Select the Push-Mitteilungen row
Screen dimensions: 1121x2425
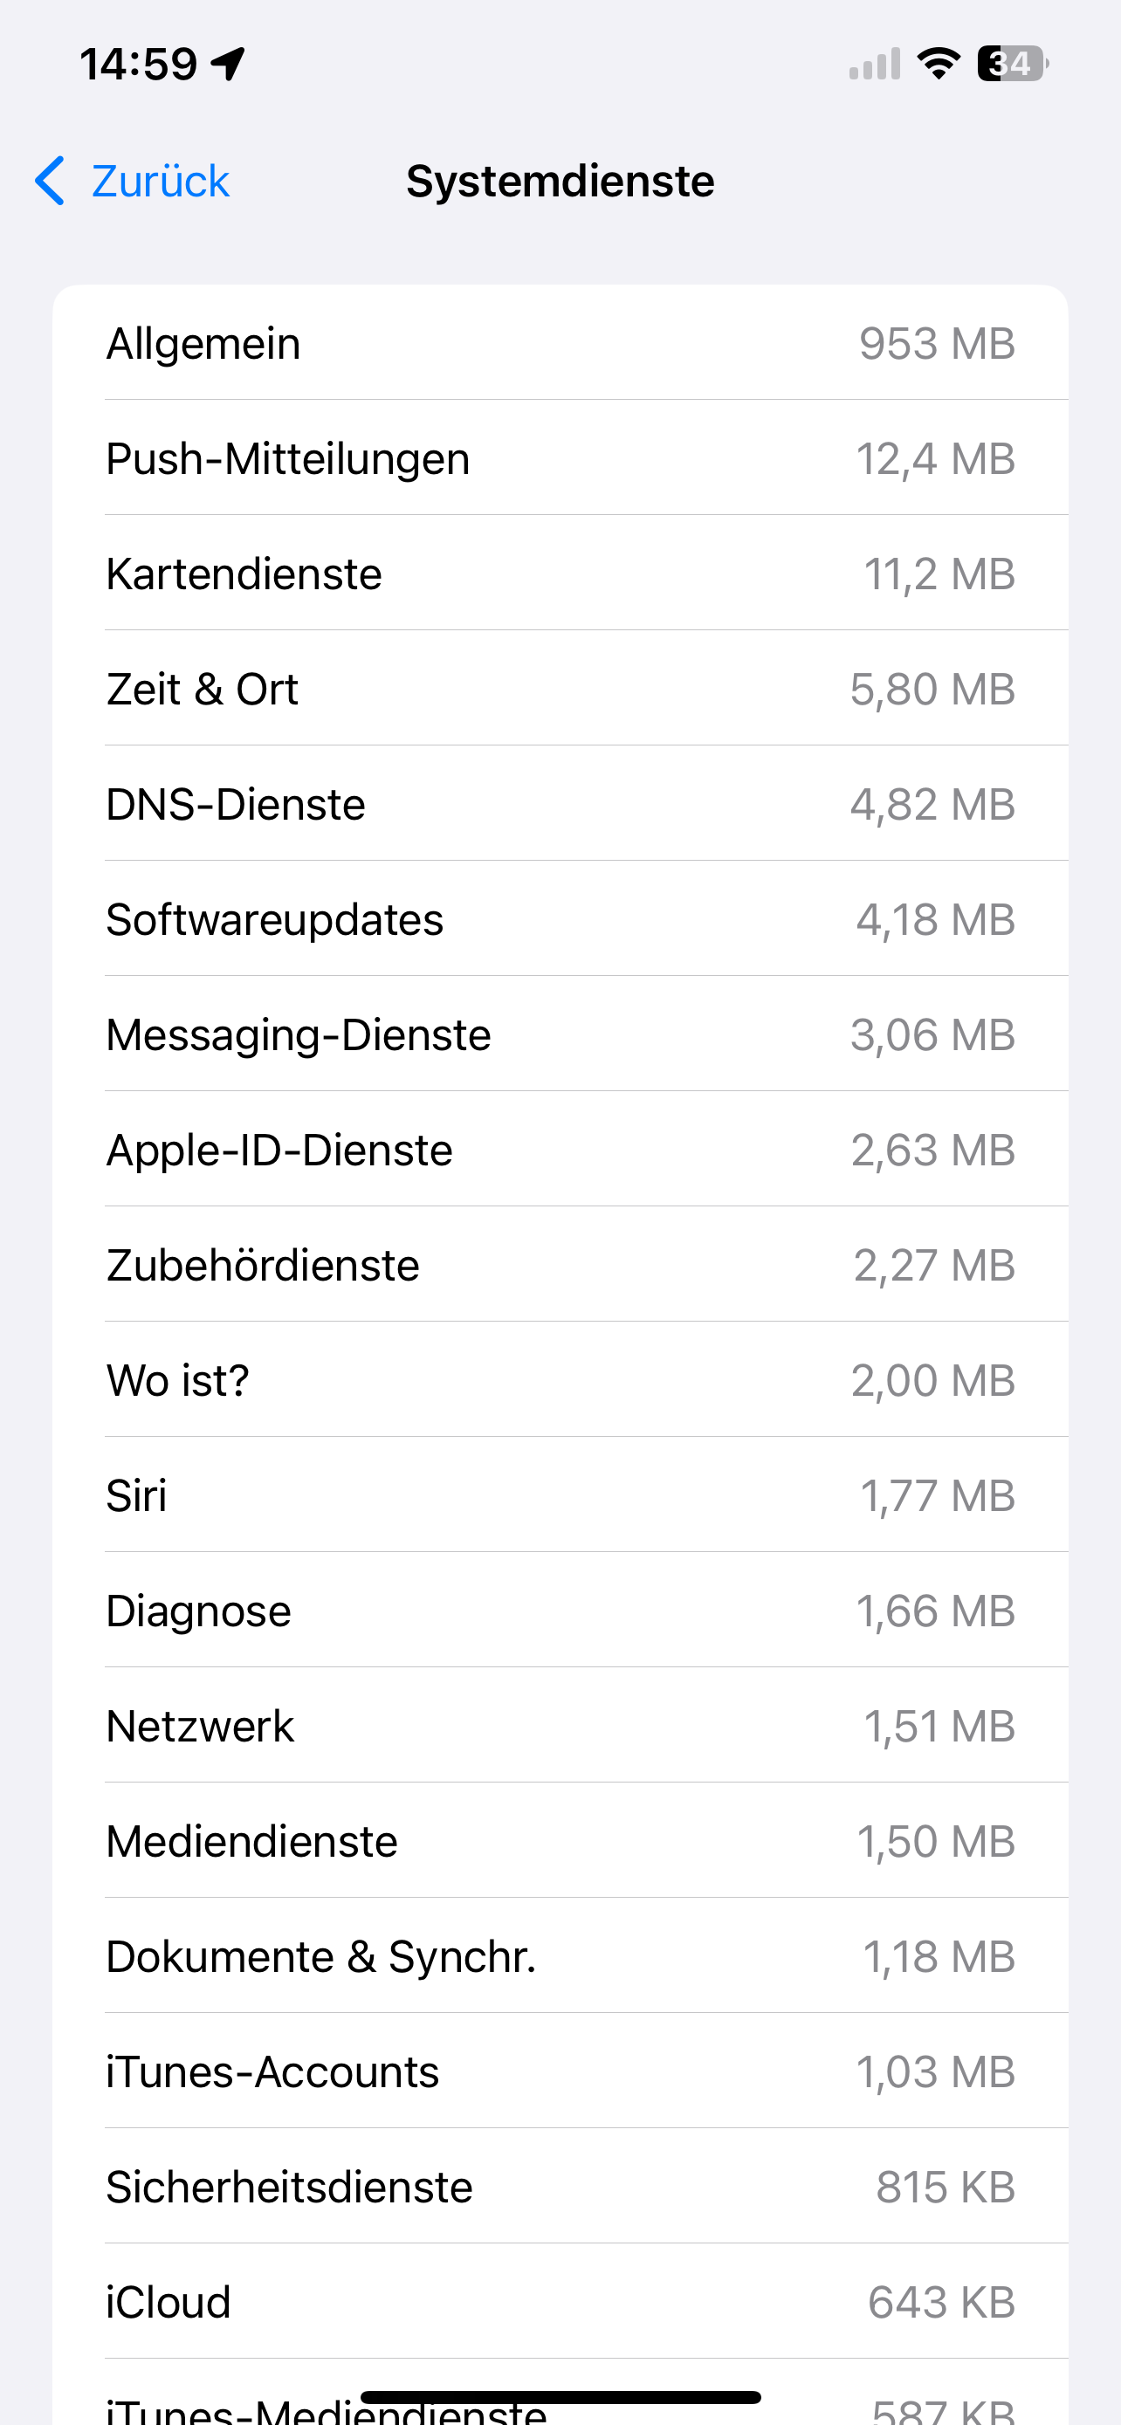(560, 458)
